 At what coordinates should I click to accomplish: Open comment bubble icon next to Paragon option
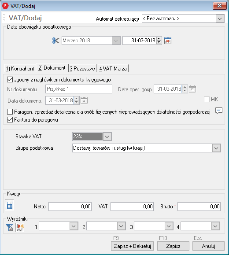(219, 111)
